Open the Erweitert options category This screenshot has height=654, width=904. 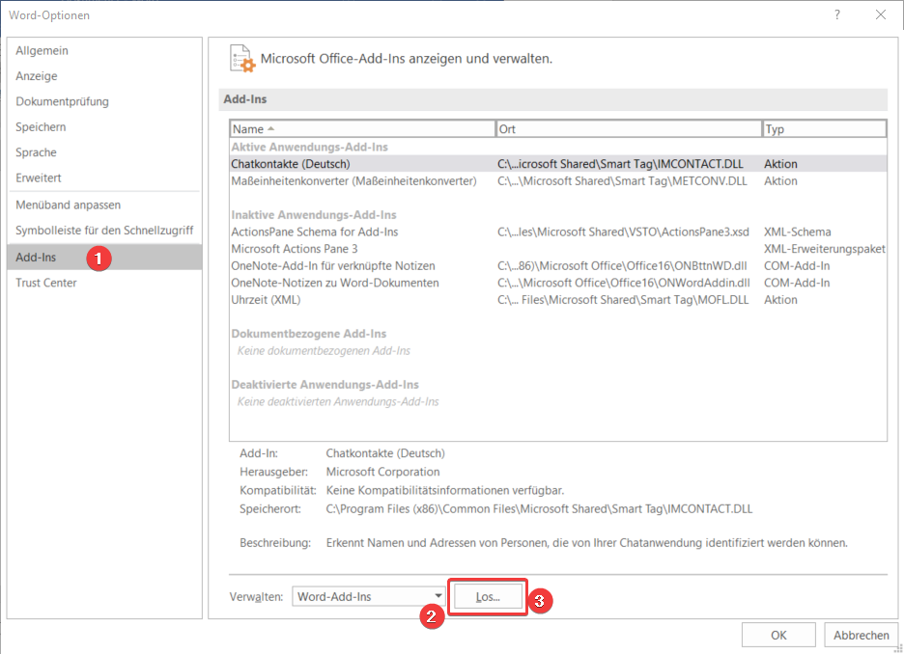[x=39, y=178]
